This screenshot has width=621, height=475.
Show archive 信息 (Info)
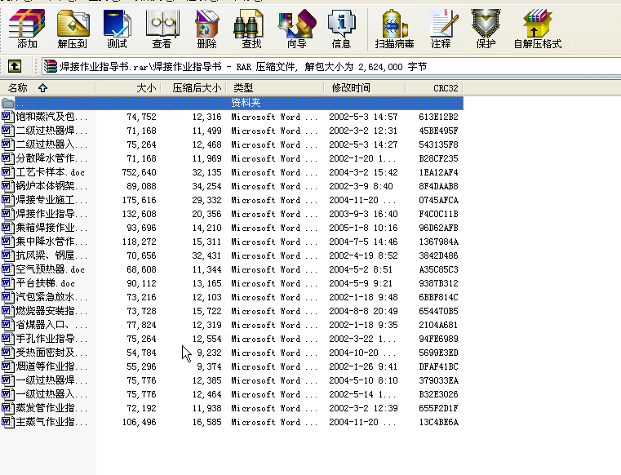tap(341, 29)
